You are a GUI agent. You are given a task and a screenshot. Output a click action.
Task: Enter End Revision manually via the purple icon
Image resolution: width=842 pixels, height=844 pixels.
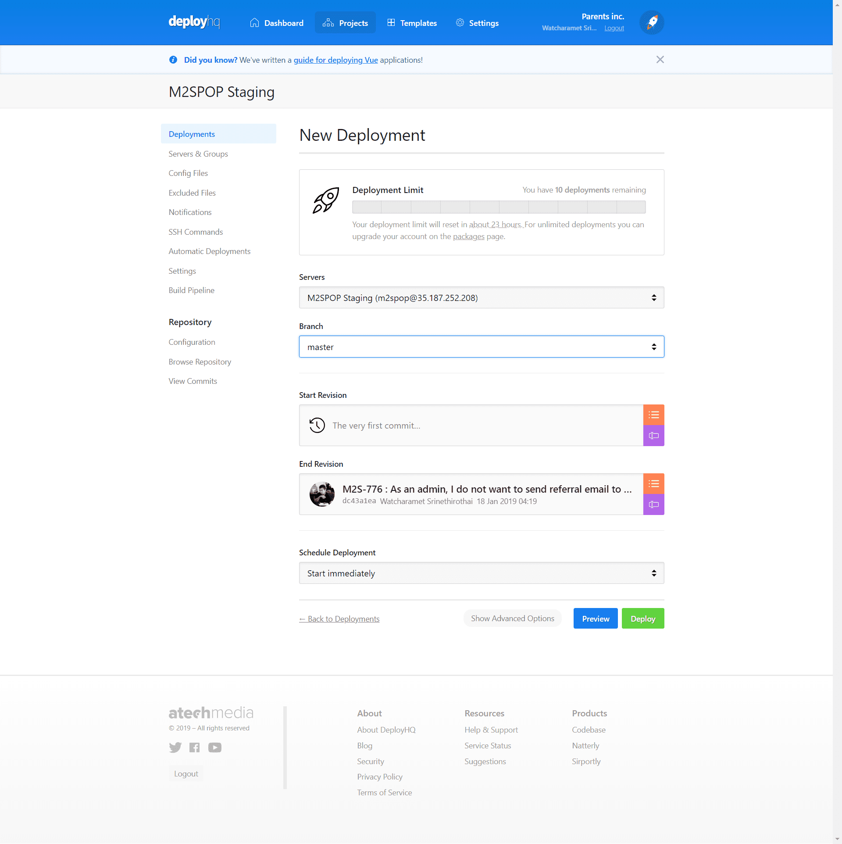(653, 504)
